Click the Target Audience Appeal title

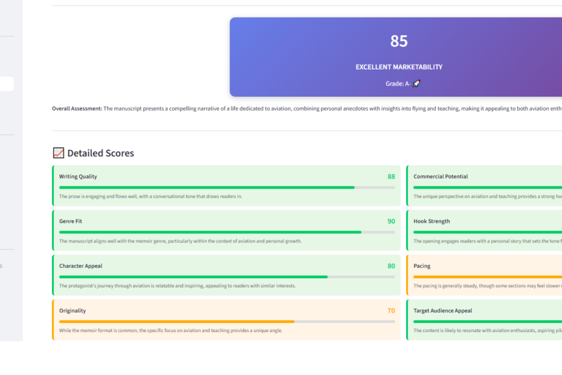point(442,311)
